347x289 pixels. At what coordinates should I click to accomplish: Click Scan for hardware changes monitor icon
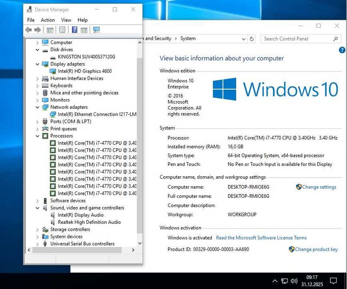click(96, 30)
